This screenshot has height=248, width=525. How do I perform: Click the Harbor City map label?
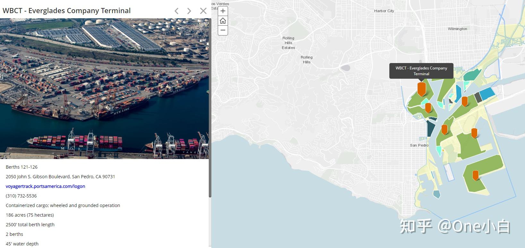click(384, 11)
